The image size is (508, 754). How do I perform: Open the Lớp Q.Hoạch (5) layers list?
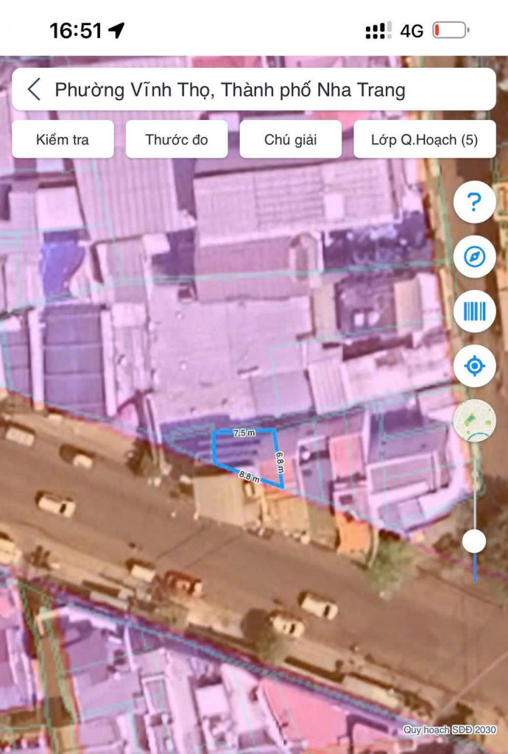(x=424, y=140)
